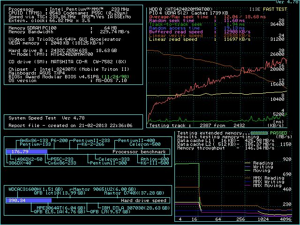Click the memory test progress bar
This screenshot has width=300, height=225.
click(259, 133)
